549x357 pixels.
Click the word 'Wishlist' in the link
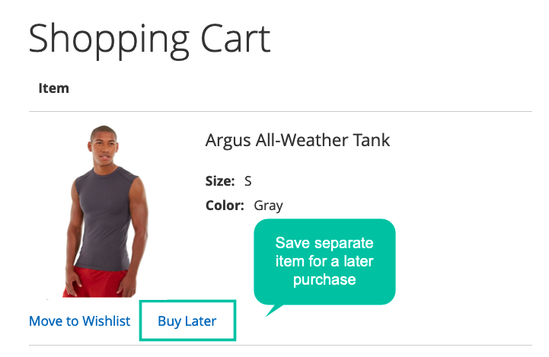pyautogui.click(x=107, y=321)
